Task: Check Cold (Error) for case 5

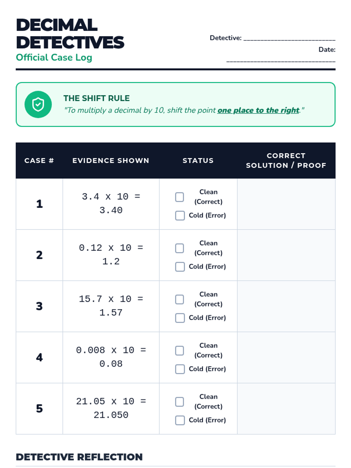Action: pyautogui.click(x=180, y=420)
